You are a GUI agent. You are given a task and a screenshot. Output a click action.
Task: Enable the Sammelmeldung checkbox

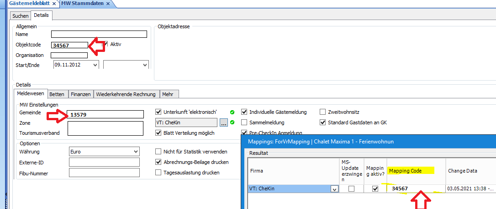click(244, 122)
